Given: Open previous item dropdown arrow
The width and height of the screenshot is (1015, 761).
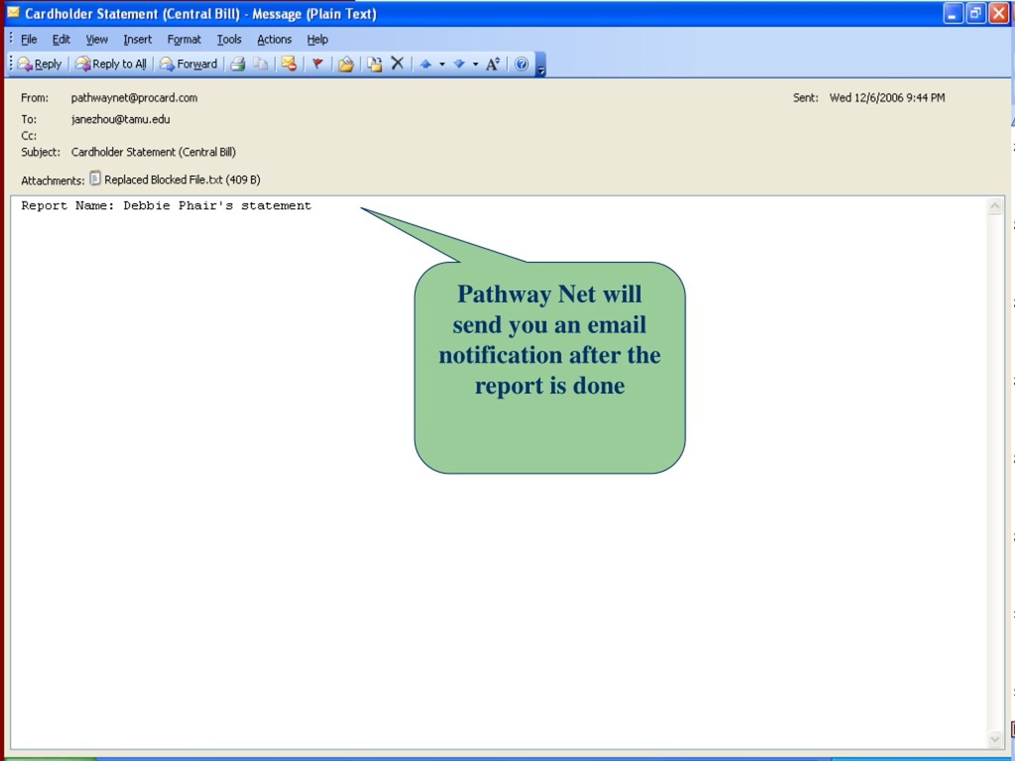Looking at the screenshot, I should pos(442,64).
